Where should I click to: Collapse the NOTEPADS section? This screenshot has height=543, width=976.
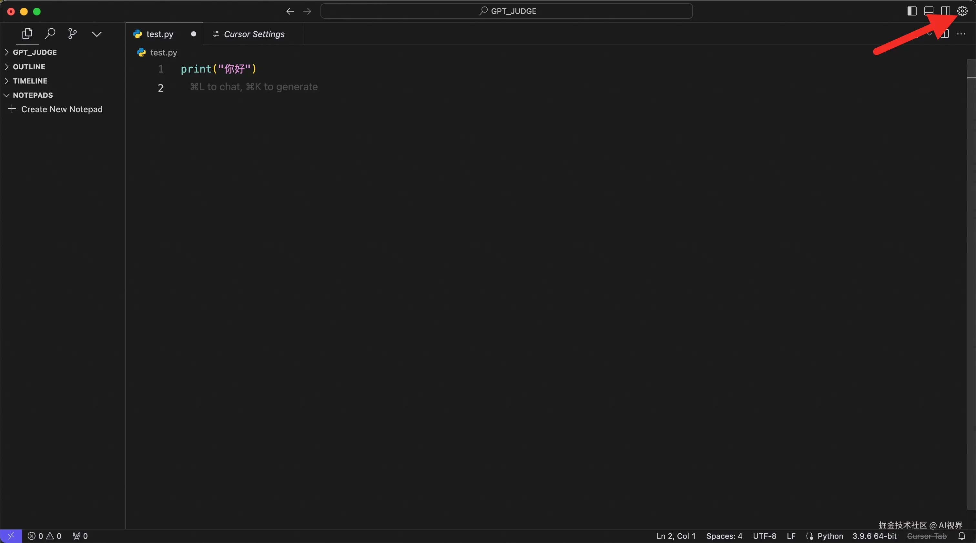tap(33, 95)
